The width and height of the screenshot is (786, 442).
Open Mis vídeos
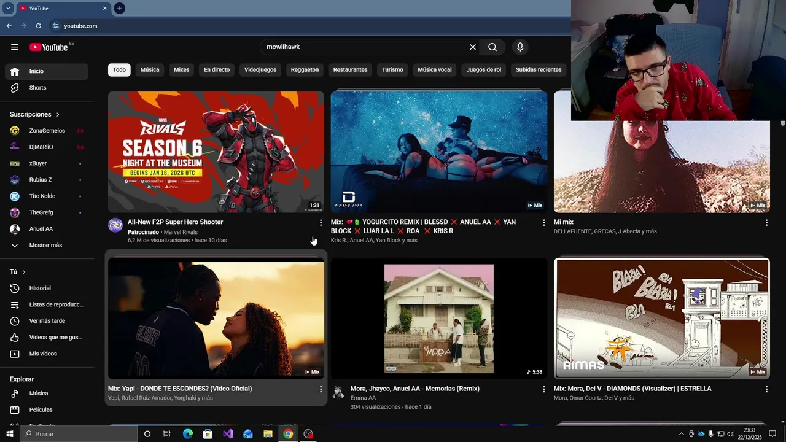click(47, 354)
